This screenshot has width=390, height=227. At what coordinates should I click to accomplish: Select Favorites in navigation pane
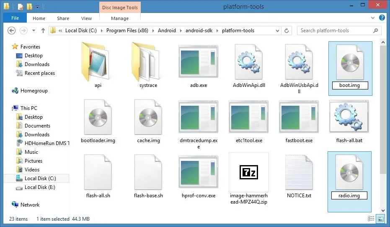tap(30, 47)
